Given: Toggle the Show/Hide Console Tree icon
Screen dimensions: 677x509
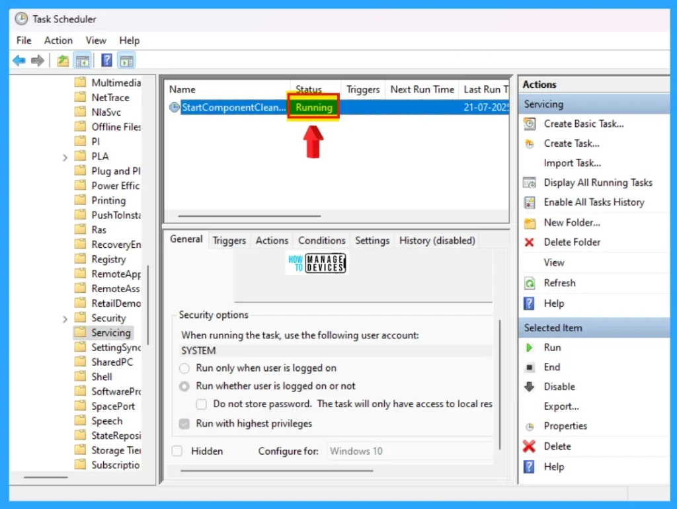Looking at the screenshot, I should (x=83, y=61).
